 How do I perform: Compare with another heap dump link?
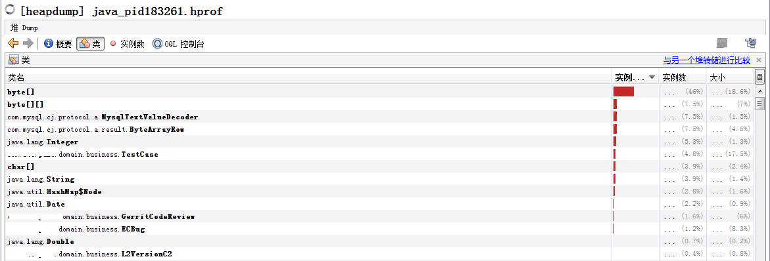click(707, 60)
